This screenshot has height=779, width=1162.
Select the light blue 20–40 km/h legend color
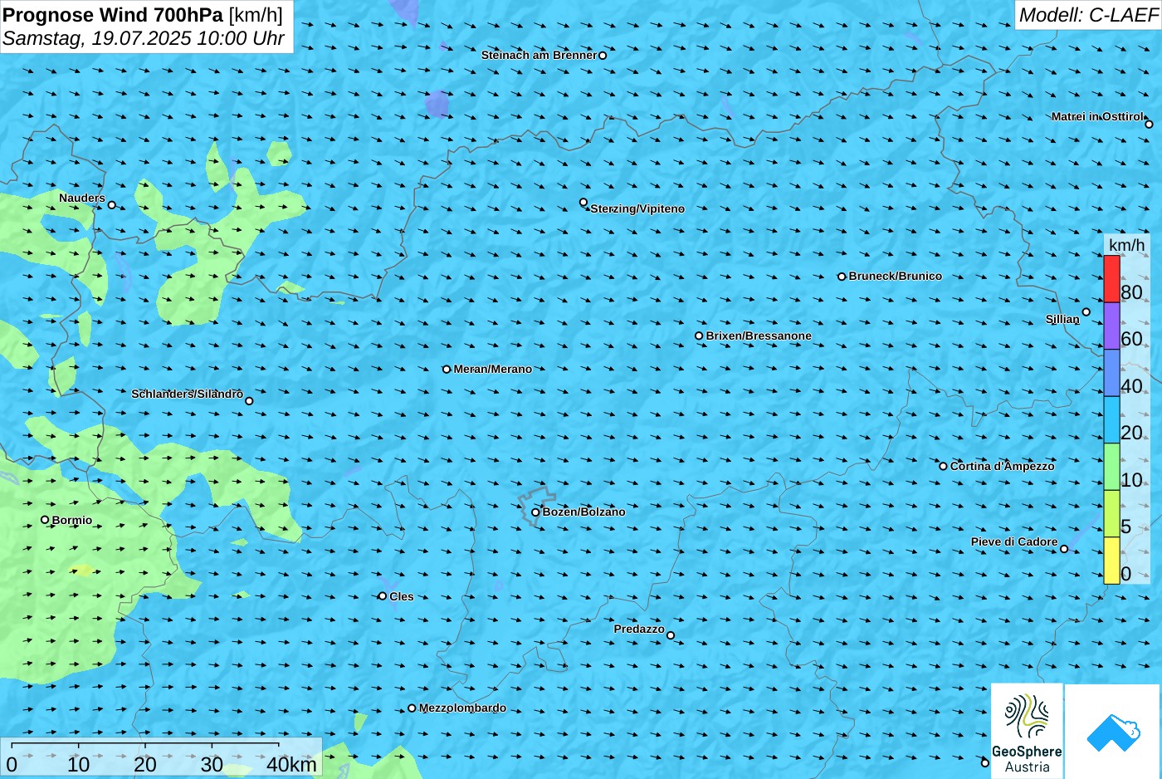click(1111, 419)
